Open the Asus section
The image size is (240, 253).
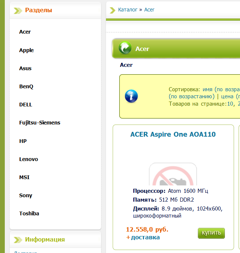tap(25, 68)
